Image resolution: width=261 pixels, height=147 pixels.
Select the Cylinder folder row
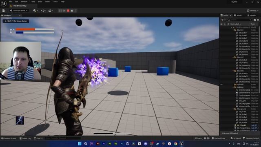tap(240, 85)
